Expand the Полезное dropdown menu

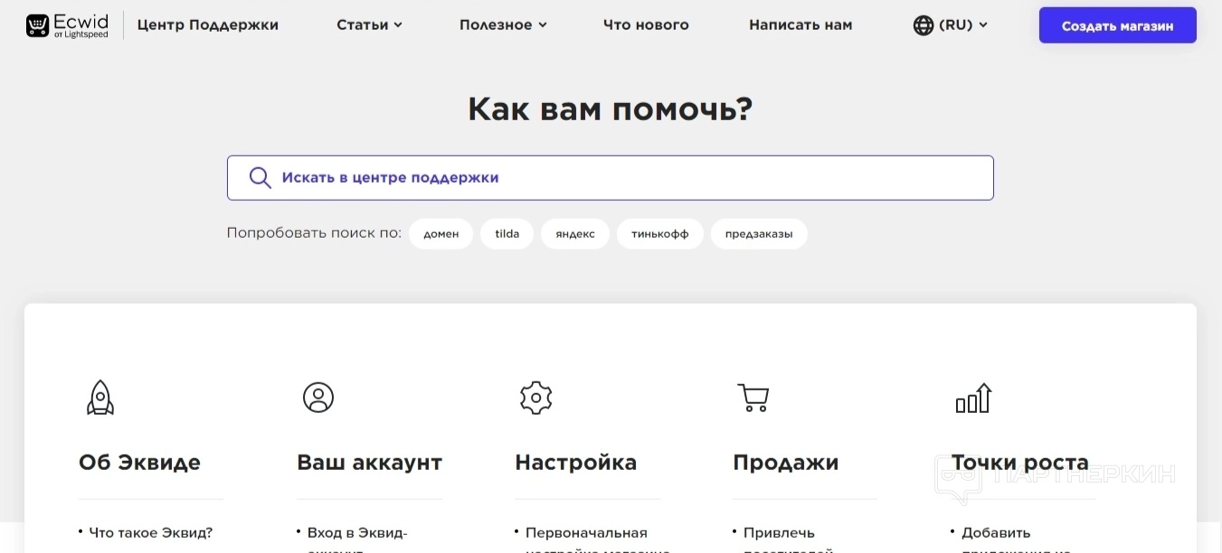503,25
